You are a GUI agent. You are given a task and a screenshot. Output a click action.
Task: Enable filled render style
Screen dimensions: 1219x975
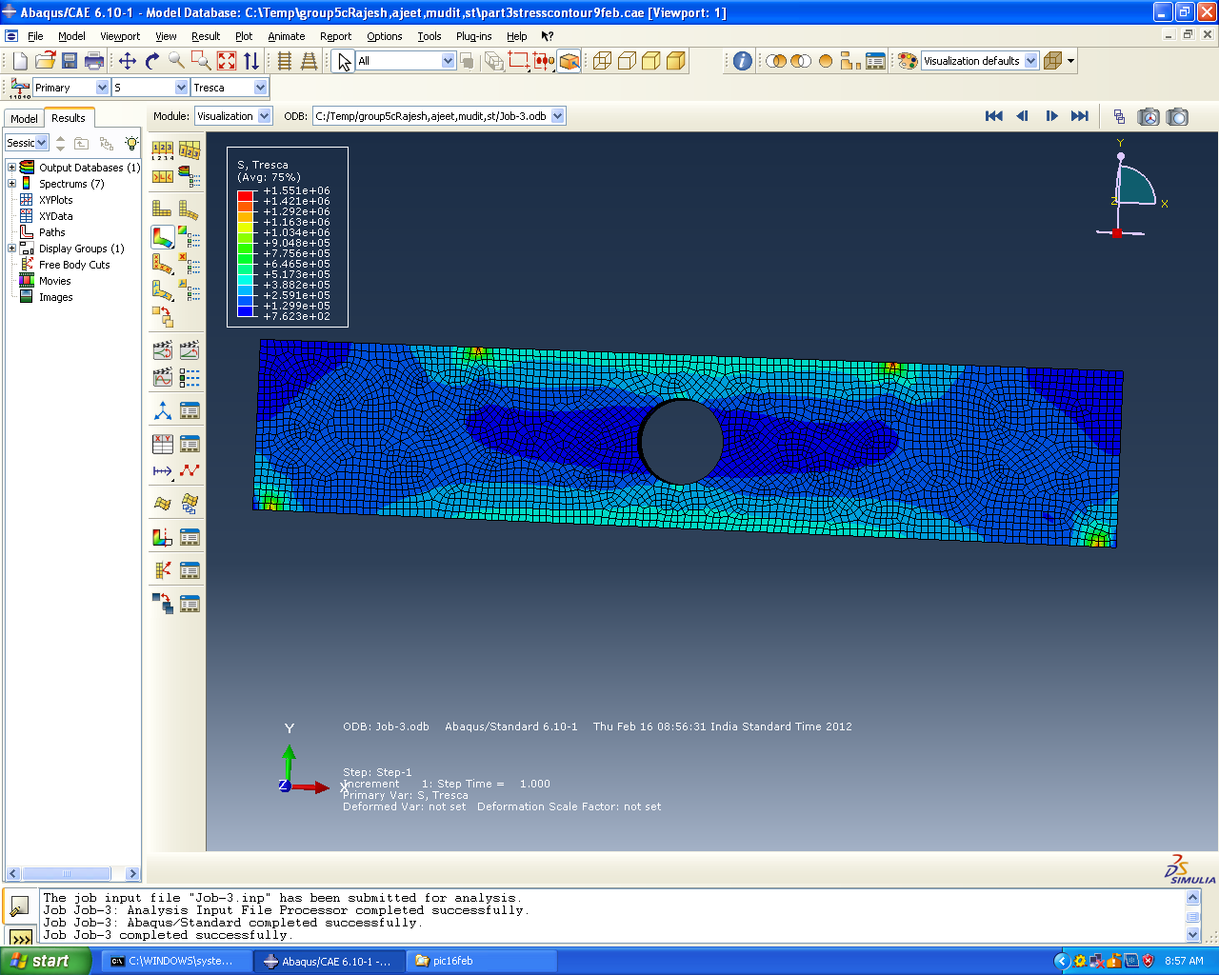651,61
